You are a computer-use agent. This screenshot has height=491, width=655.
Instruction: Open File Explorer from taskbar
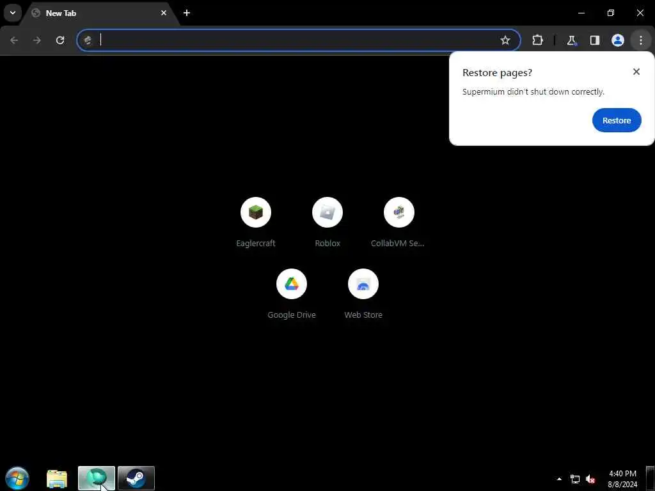[57, 478]
